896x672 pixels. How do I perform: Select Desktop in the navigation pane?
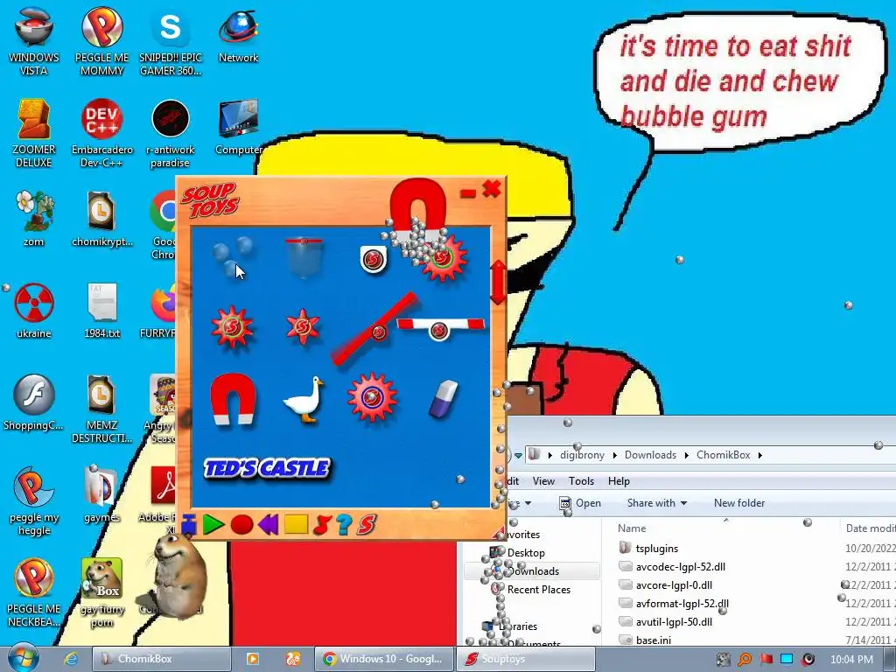(525, 553)
